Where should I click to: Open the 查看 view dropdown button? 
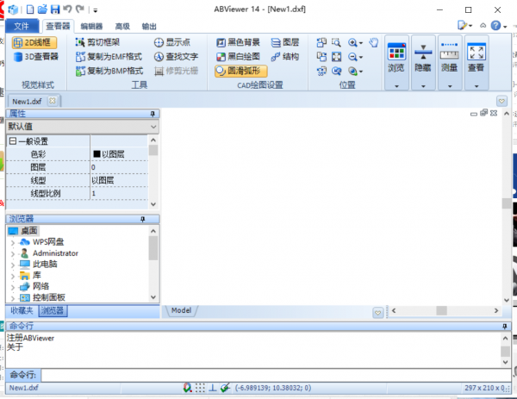pyautogui.click(x=477, y=63)
